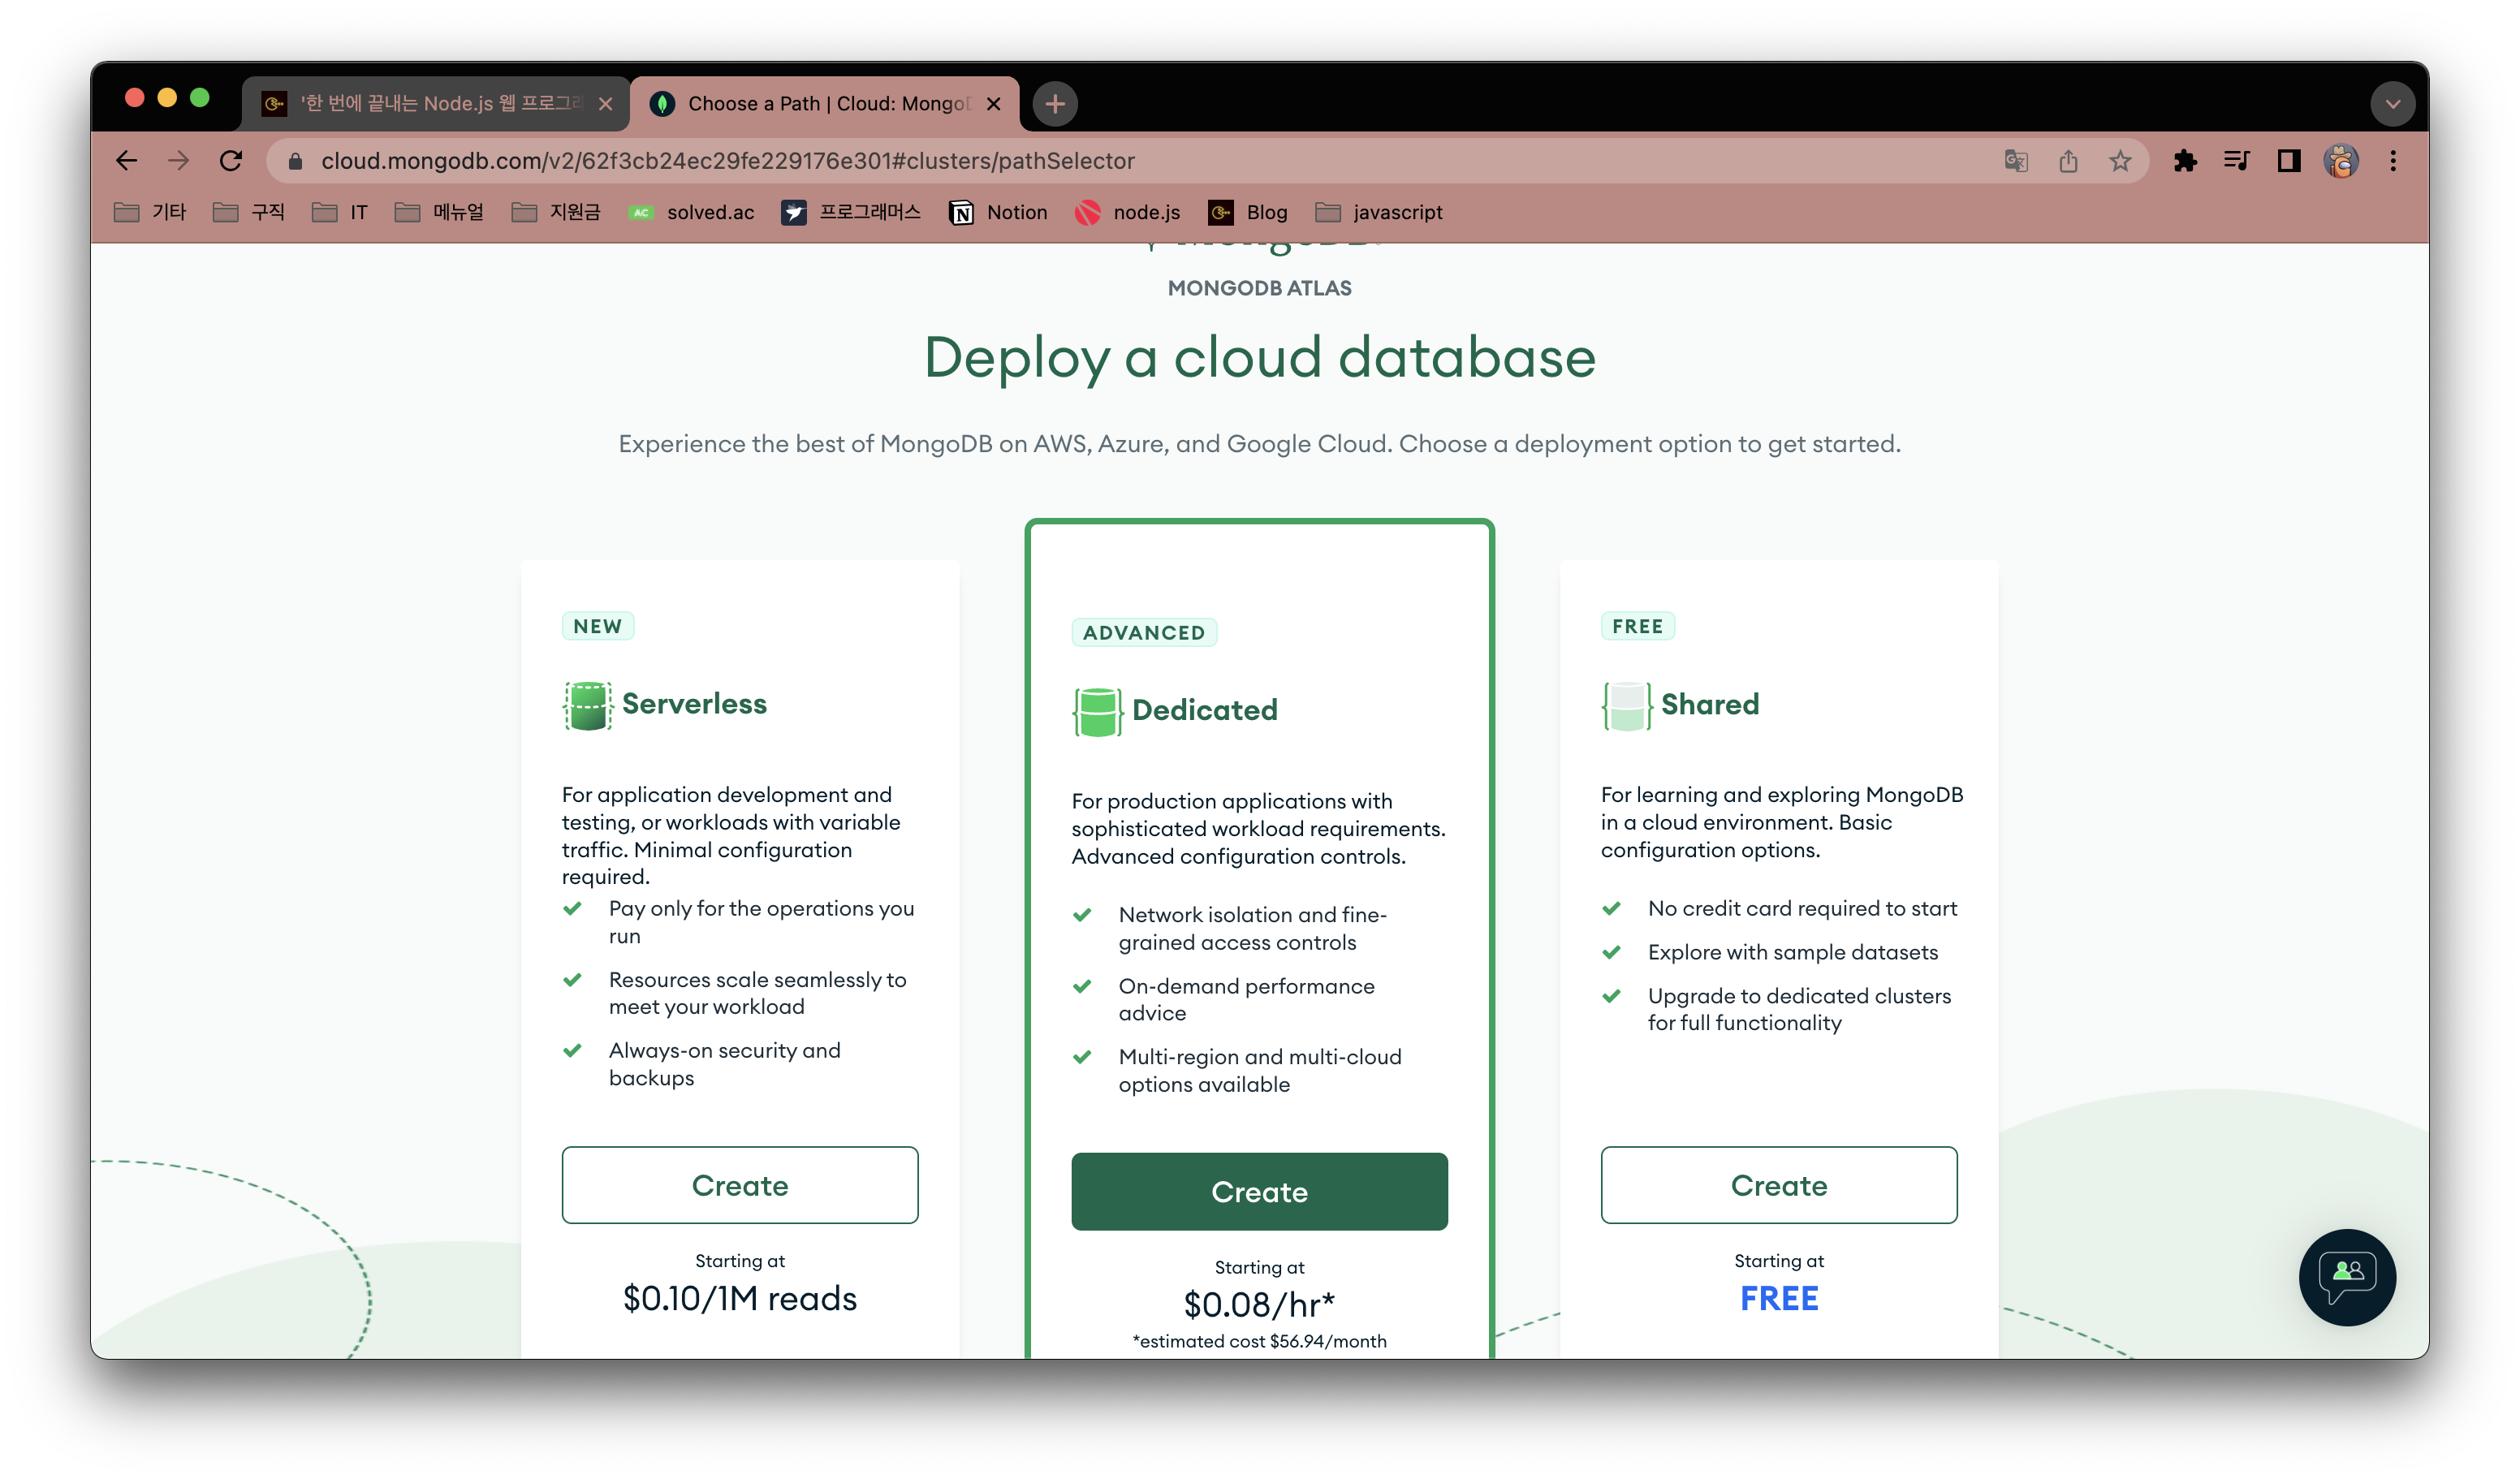This screenshot has width=2520, height=1479.
Task: Open the Extensions puzzle icon
Action: pyautogui.click(x=2185, y=160)
